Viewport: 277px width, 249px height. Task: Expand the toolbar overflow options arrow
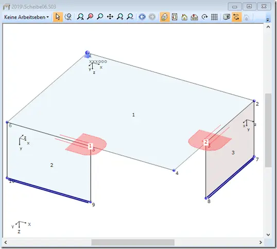click(x=268, y=20)
